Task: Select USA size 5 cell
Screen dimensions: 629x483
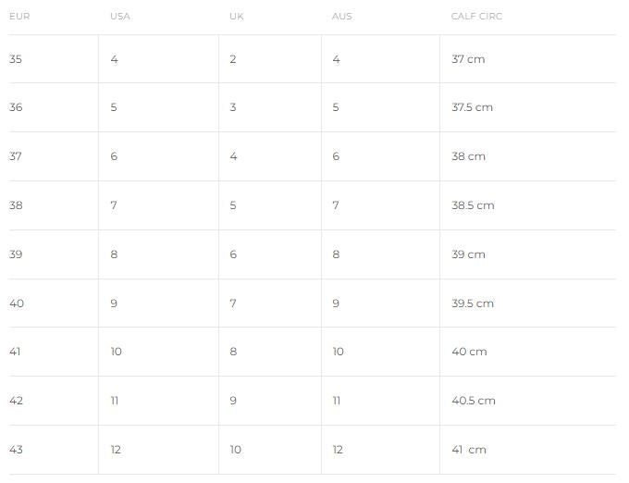Action: [x=114, y=107]
